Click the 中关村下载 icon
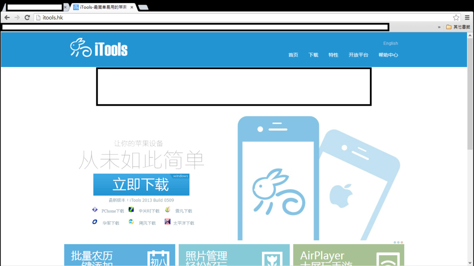Viewport: 474px width, 266px height. 131,209
